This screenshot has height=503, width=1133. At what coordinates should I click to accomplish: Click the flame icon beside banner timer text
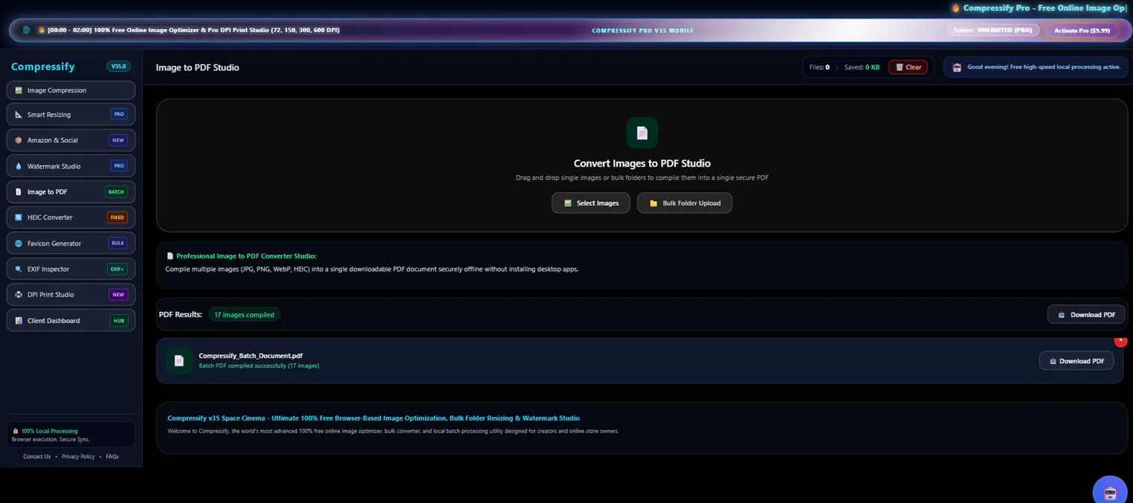[x=42, y=30]
